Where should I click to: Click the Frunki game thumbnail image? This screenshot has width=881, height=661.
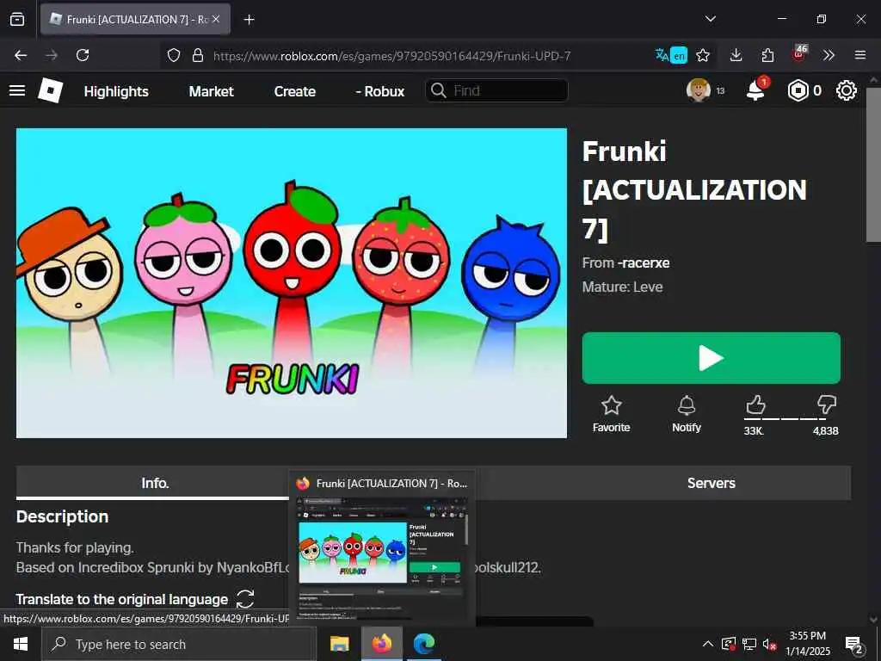[x=292, y=282]
